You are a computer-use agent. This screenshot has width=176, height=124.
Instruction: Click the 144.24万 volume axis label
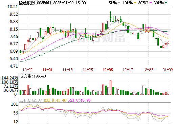[10, 78]
